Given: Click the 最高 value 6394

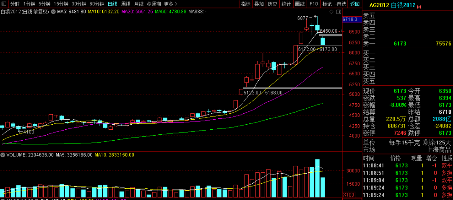Looking at the screenshot, I should (445, 98).
